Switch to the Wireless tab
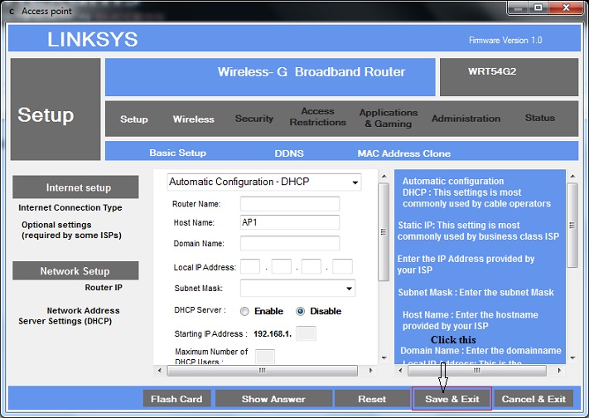 (x=194, y=119)
